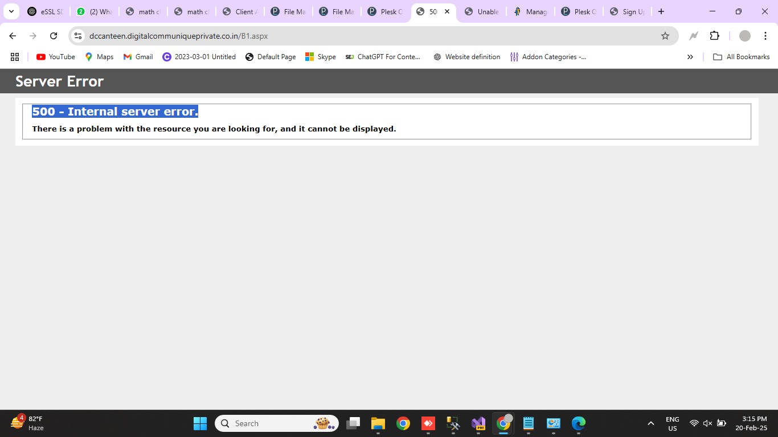Open the YouTube bookmark
The height and width of the screenshot is (437, 778).
tap(56, 57)
